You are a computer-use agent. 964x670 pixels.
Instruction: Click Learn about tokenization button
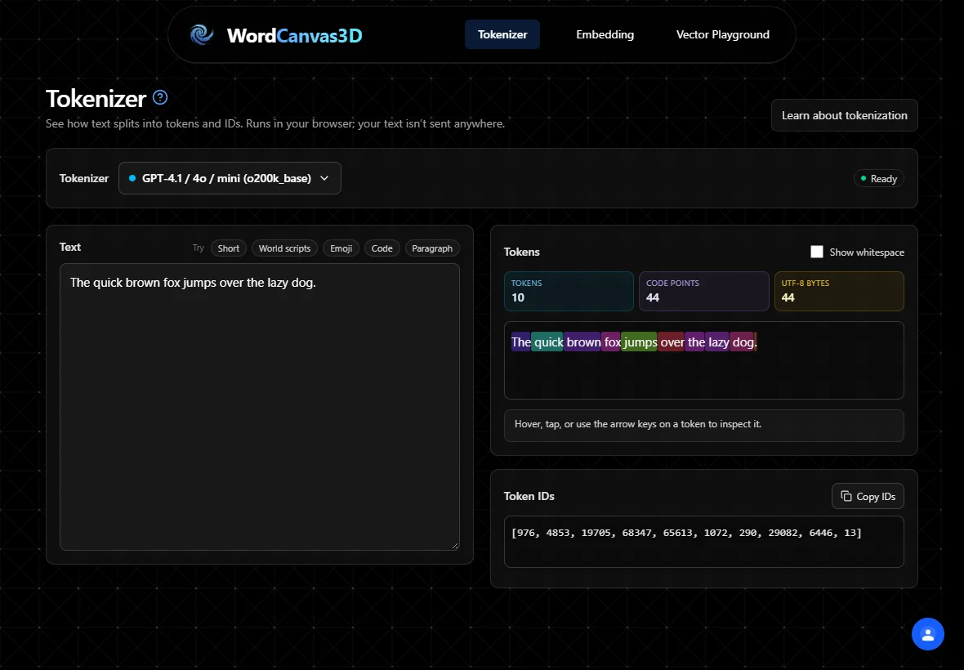(844, 115)
